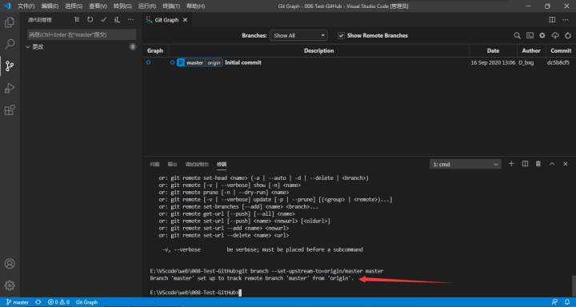Select the Initial commit row

[x=359, y=62]
